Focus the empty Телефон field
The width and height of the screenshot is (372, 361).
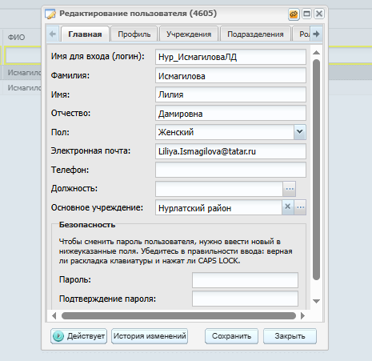pos(230,170)
